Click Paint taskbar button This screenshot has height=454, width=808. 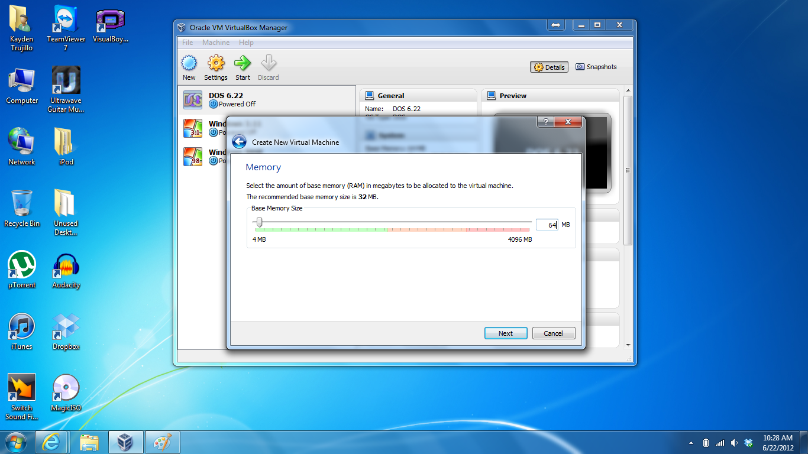click(x=162, y=442)
